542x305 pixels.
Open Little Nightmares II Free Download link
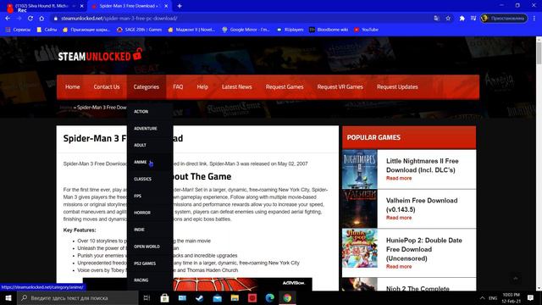tap(422, 165)
